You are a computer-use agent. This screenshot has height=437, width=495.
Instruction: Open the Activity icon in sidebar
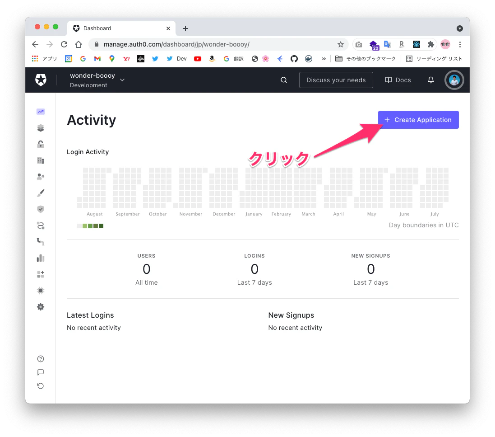[x=41, y=112]
